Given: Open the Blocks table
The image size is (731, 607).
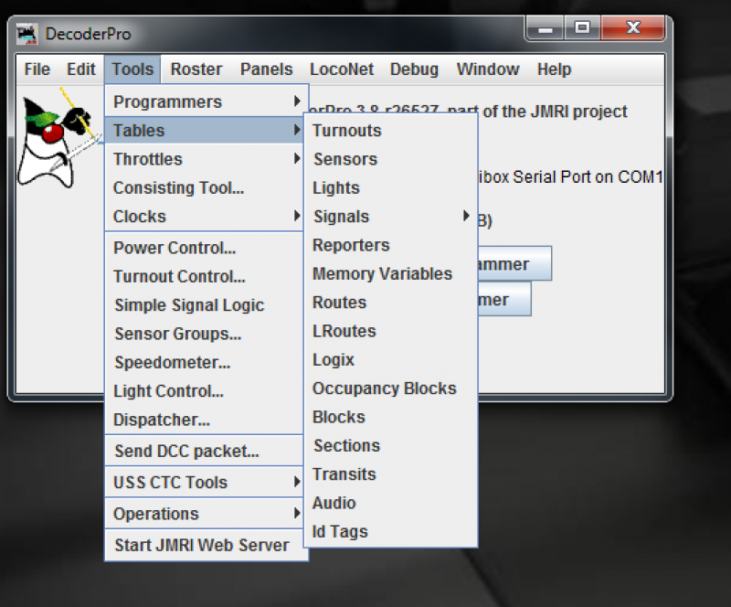Looking at the screenshot, I should click(x=391, y=417).
